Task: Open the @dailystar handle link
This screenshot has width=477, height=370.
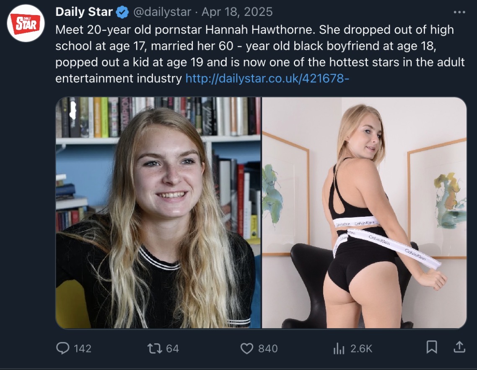Action: point(162,12)
